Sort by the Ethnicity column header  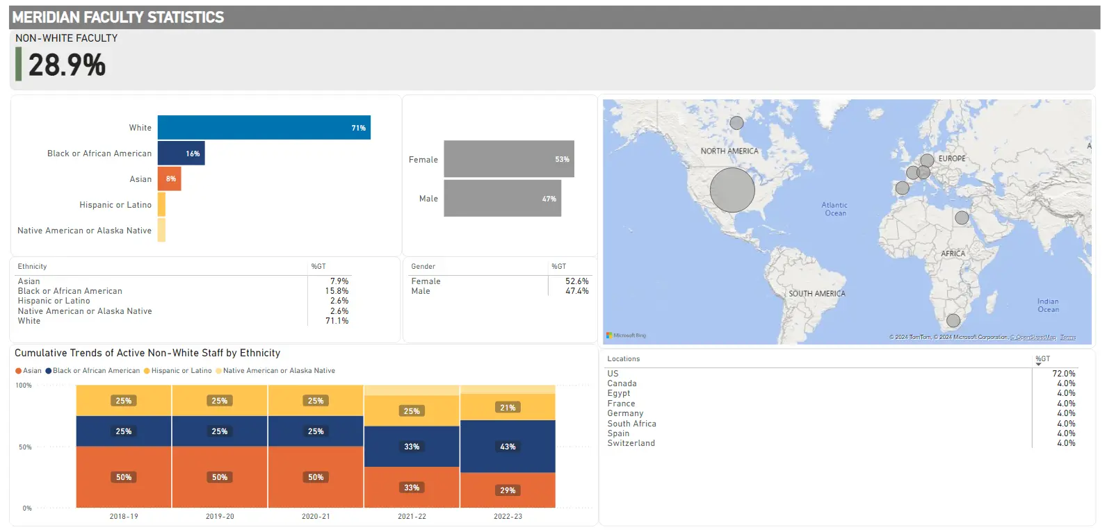[x=33, y=267]
